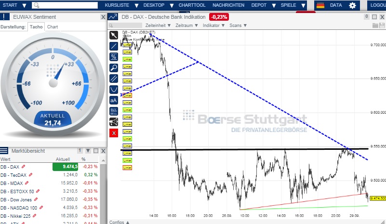This screenshot has height=224, width=386.
Task: Expand the SPIELE menu arrow
Action: (x=303, y=5)
